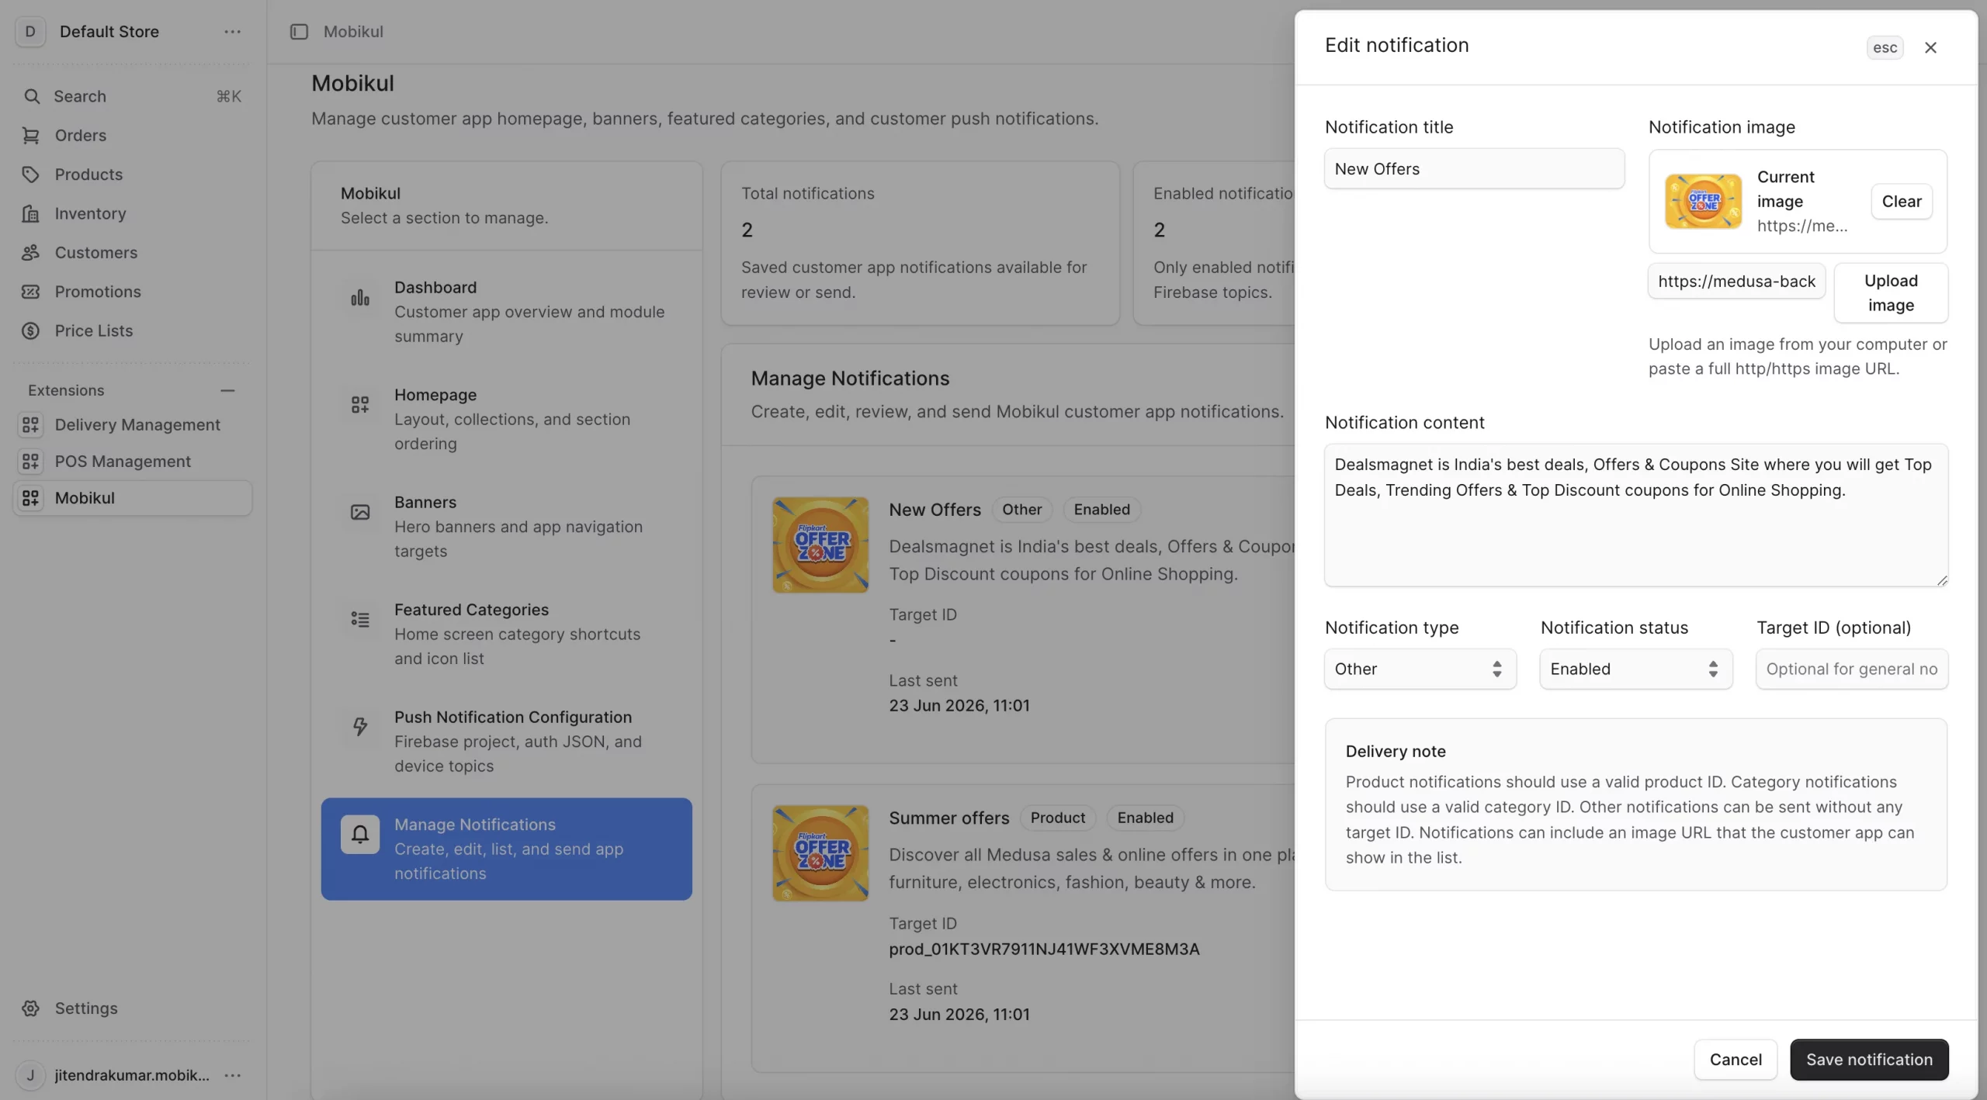Click the D store avatar
The height and width of the screenshot is (1100, 1987).
coord(30,31)
